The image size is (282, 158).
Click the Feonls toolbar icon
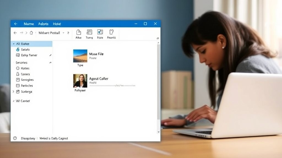pyautogui.click(x=111, y=32)
